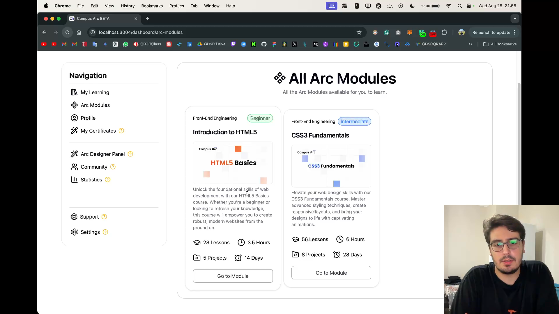Click the Community people icon
559x314 pixels.
click(74, 167)
